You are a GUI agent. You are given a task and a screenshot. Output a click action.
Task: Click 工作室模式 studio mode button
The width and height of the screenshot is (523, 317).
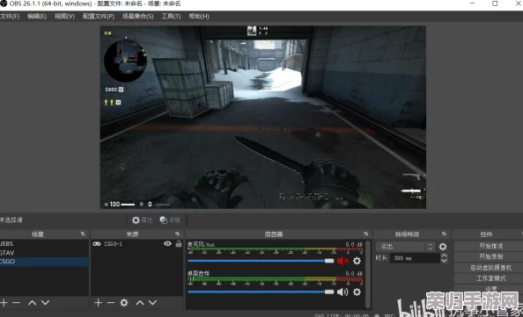pyautogui.click(x=490, y=278)
